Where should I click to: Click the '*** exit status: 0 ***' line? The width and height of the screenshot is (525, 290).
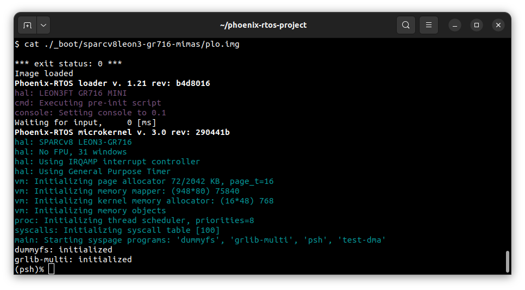[x=68, y=64]
